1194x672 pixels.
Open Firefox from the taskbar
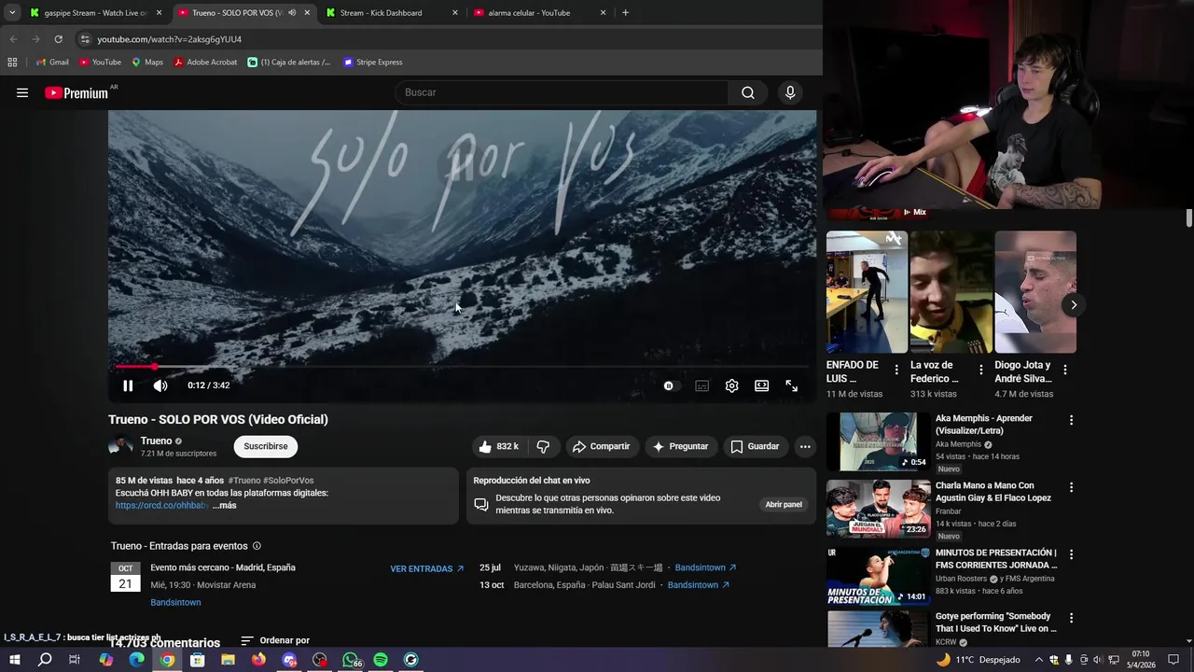tap(258, 660)
